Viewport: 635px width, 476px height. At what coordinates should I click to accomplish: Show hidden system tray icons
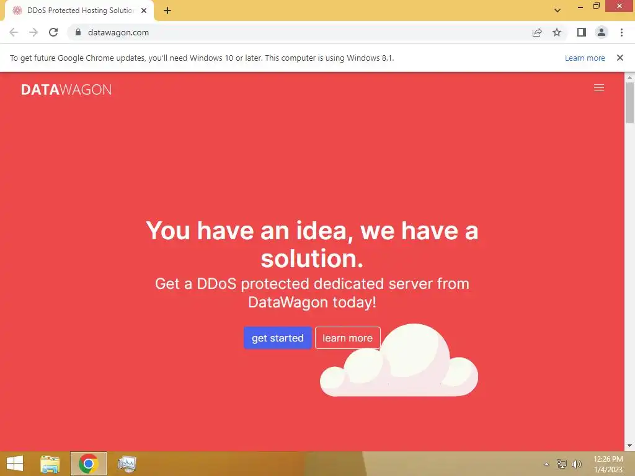click(x=546, y=464)
